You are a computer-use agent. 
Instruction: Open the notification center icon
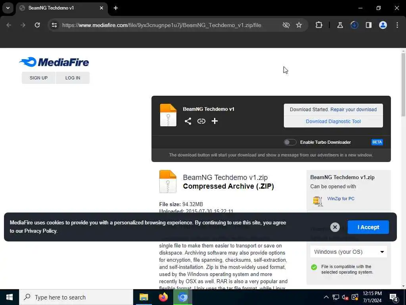click(x=394, y=297)
